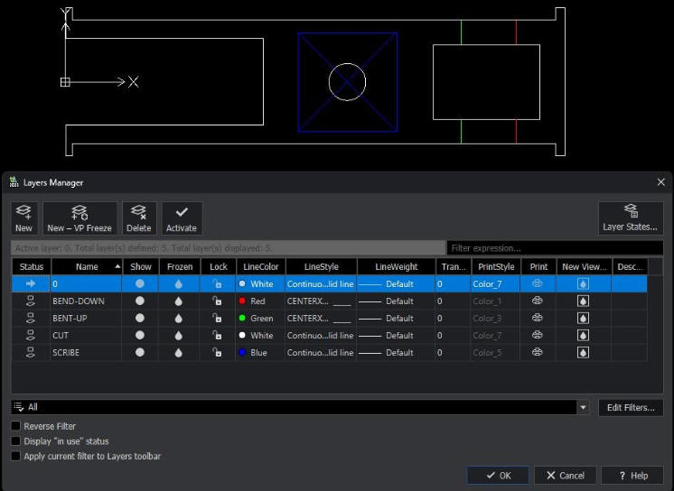Click the lock icon for CUT layer
The width and height of the screenshot is (674, 491).
218,336
